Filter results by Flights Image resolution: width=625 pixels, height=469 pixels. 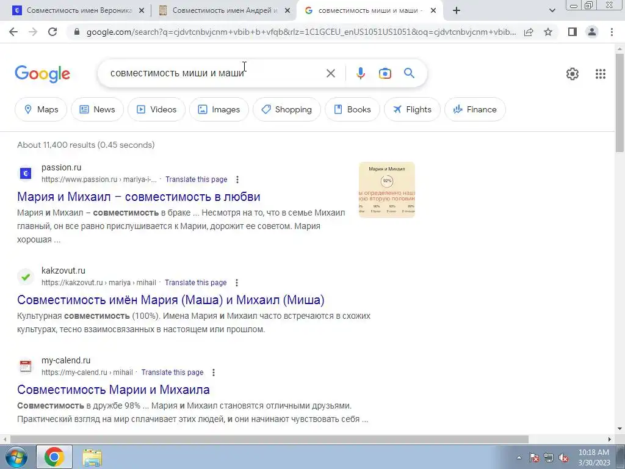coord(412,109)
